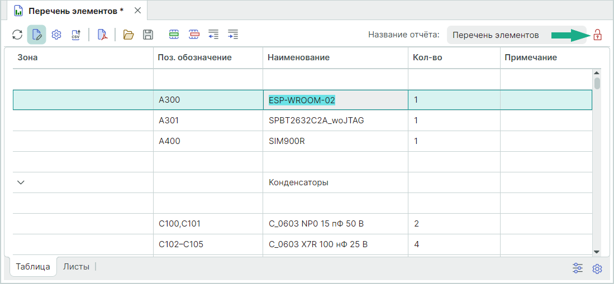Decrease indent with the left-arrow icon

(213, 35)
